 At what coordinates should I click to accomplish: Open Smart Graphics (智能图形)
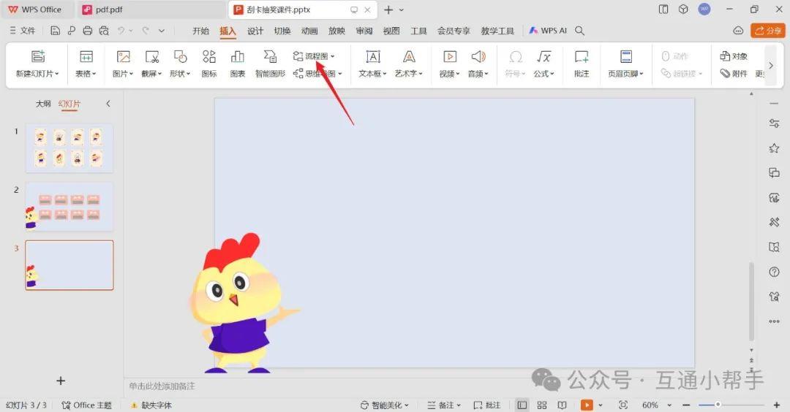(x=270, y=64)
